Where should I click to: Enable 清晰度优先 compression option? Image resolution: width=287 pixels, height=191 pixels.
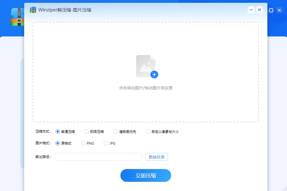tap(116, 131)
